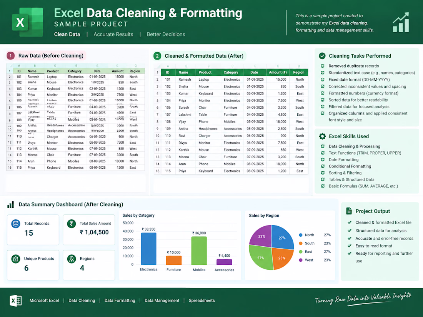
Task: Click the bar chart icon beside Data Summary Dashboard
Action: (x=10, y=204)
